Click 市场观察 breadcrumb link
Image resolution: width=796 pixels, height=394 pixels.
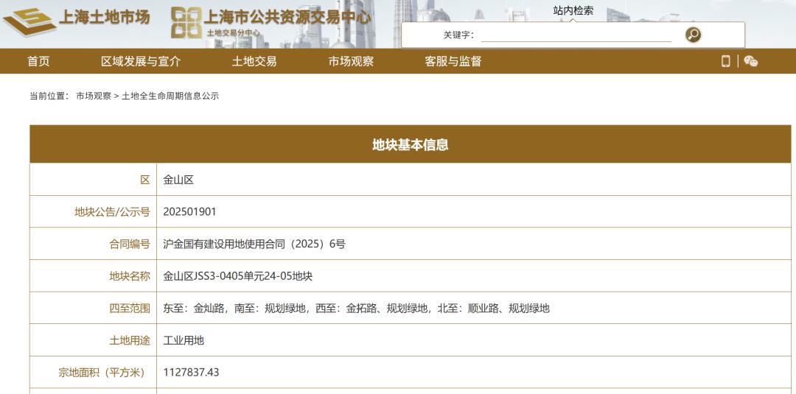tap(94, 96)
